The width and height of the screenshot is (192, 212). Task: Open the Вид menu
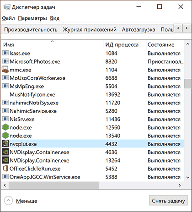55,18
